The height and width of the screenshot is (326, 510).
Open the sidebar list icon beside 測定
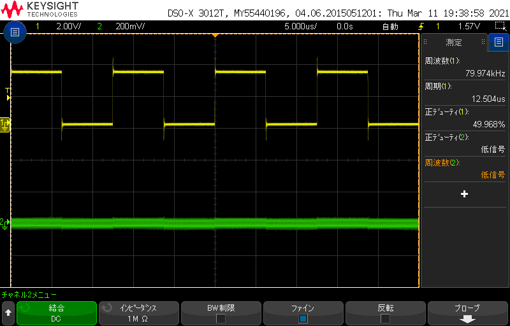499,43
